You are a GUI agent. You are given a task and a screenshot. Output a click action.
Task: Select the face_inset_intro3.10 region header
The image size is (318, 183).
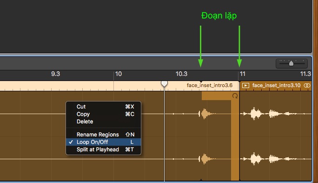click(x=276, y=86)
